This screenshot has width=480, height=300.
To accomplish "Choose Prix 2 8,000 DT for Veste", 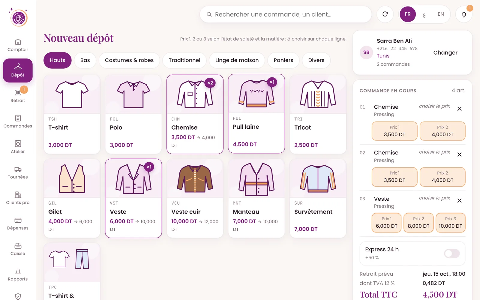I will tap(418, 223).
